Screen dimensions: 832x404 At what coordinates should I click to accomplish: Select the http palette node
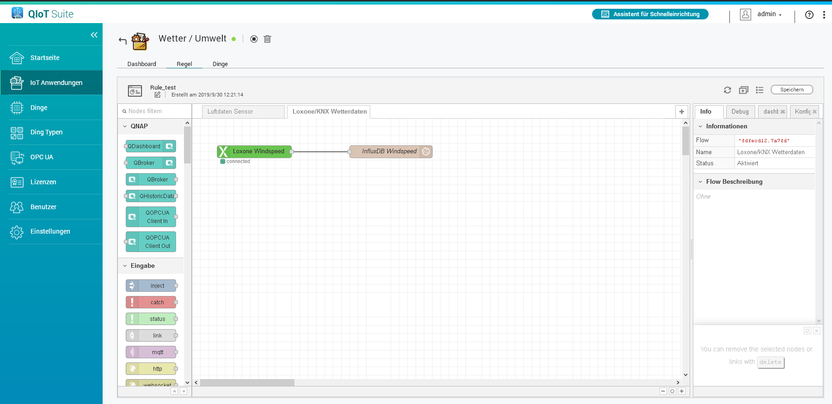pos(151,369)
